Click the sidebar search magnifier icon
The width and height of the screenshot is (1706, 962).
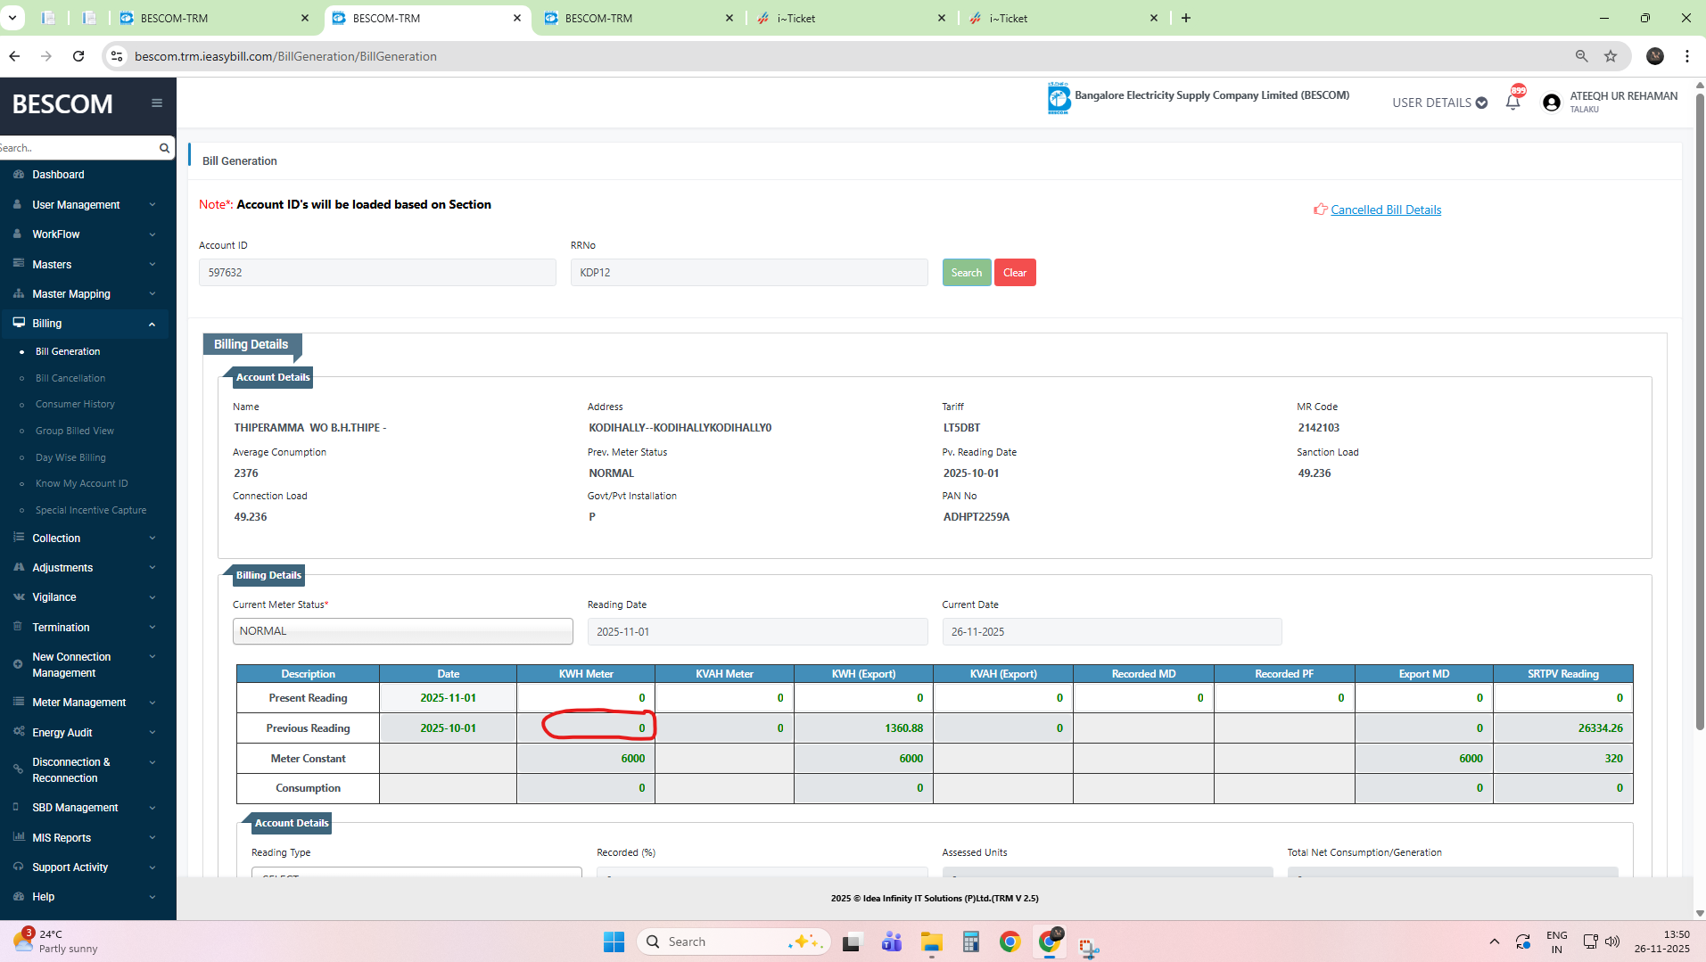click(x=164, y=148)
